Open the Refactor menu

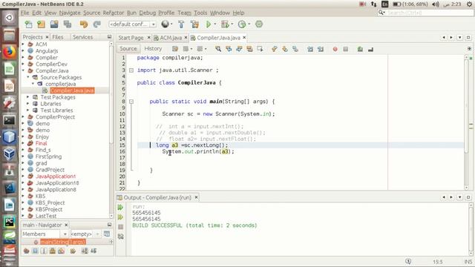coord(114,13)
